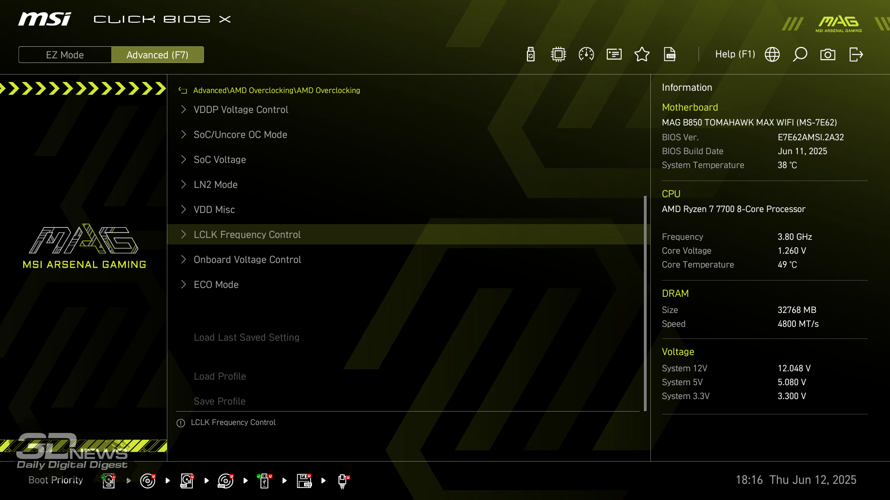Click the MAG B850 TOMAHAWK MAX WIFI model name
Viewport: 890px width, 500px height.
(749, 123)
